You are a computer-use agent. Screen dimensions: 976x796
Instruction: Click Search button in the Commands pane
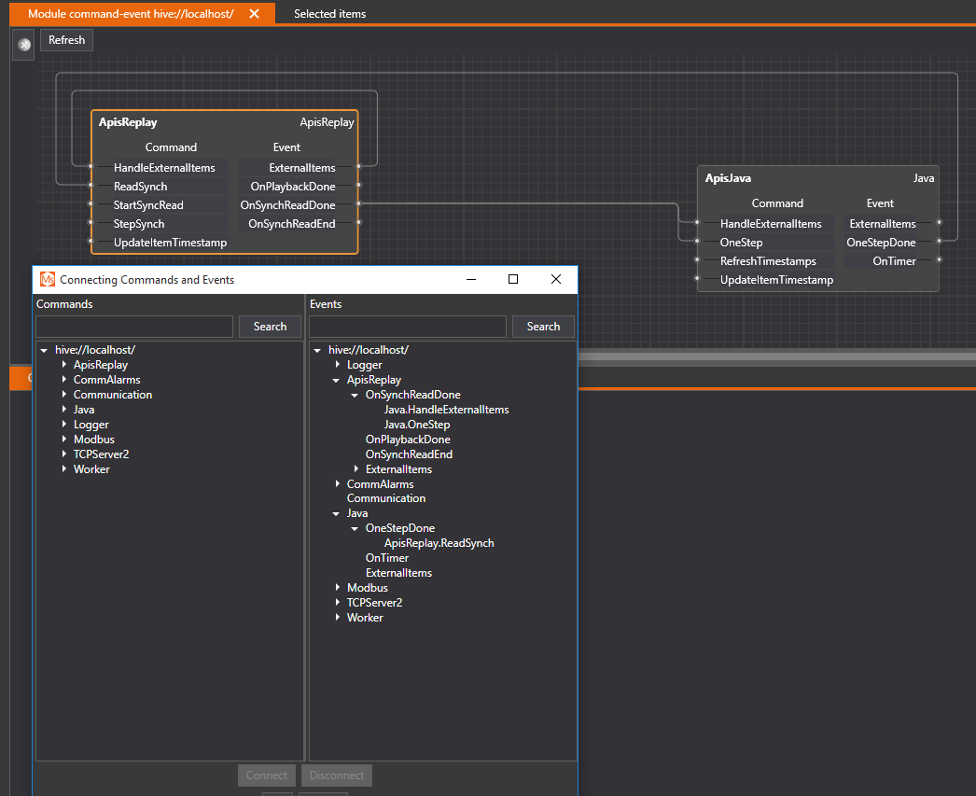270,327
